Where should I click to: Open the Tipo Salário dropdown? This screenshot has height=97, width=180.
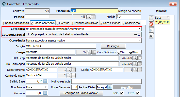click(46, 87)
